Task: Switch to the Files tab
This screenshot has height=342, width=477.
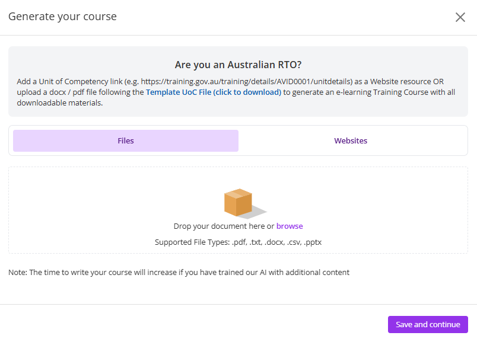Action: coord(126,141)
